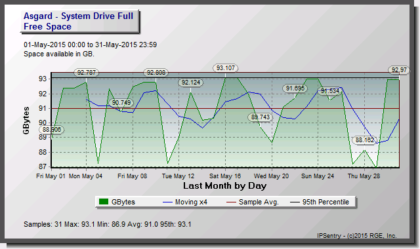
Task: Click the Last Month by Day axis title
Action: pyautogui.click(x=224, y=185)
